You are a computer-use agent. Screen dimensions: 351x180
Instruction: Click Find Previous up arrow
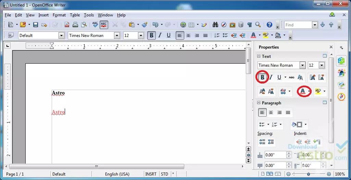pyautogui.click(x=331, y=25)
